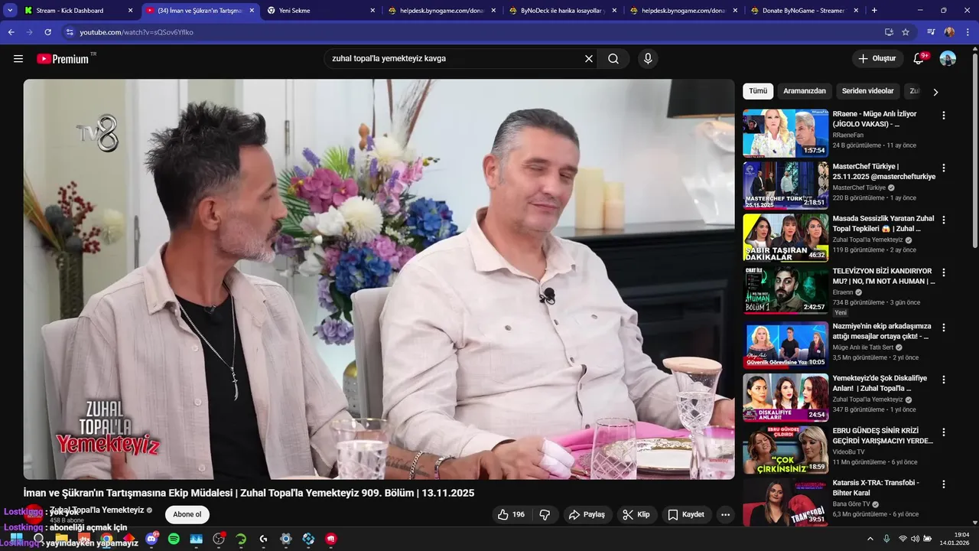Open the RRaene Müge Anlı İzliyor thumbnail
This screenshot has height=551, width=979.
coord(785,132)
